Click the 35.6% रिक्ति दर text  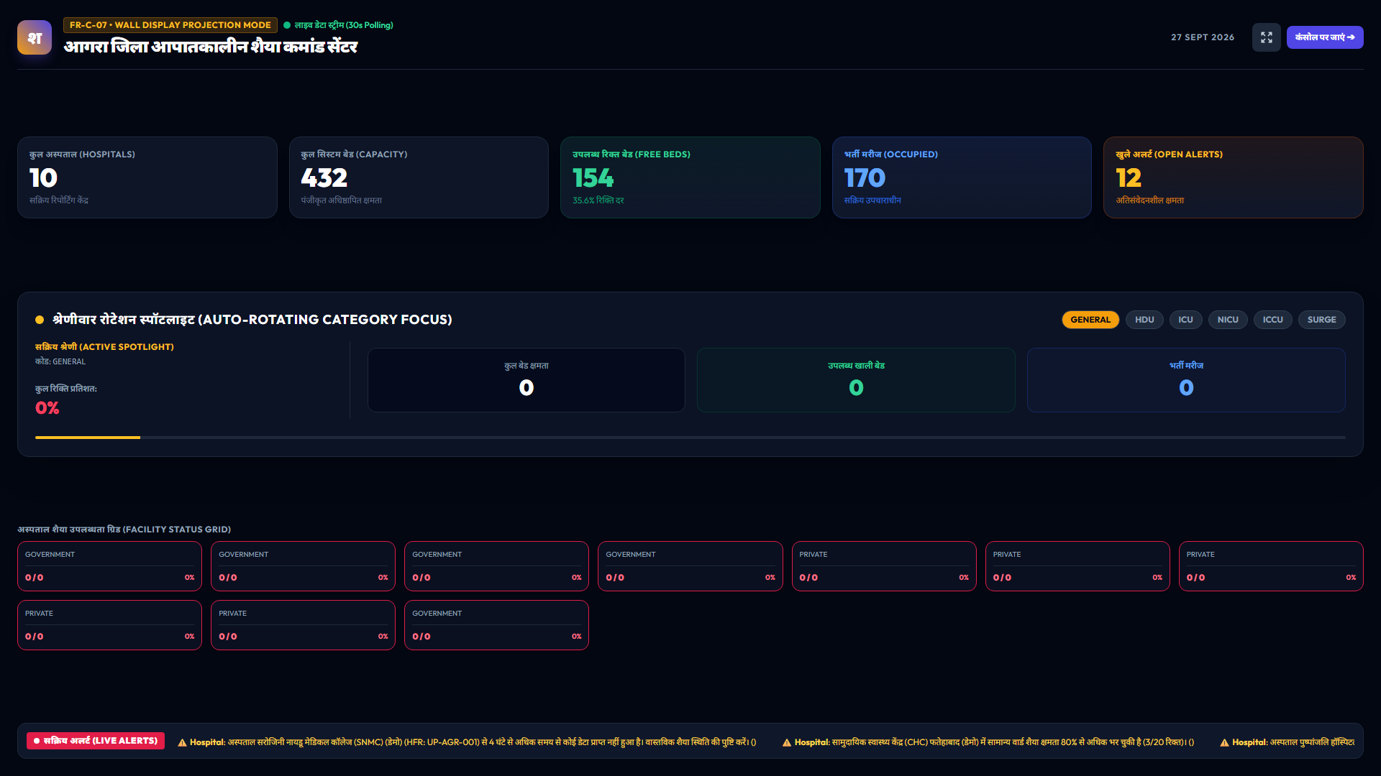tap(598, 200)
